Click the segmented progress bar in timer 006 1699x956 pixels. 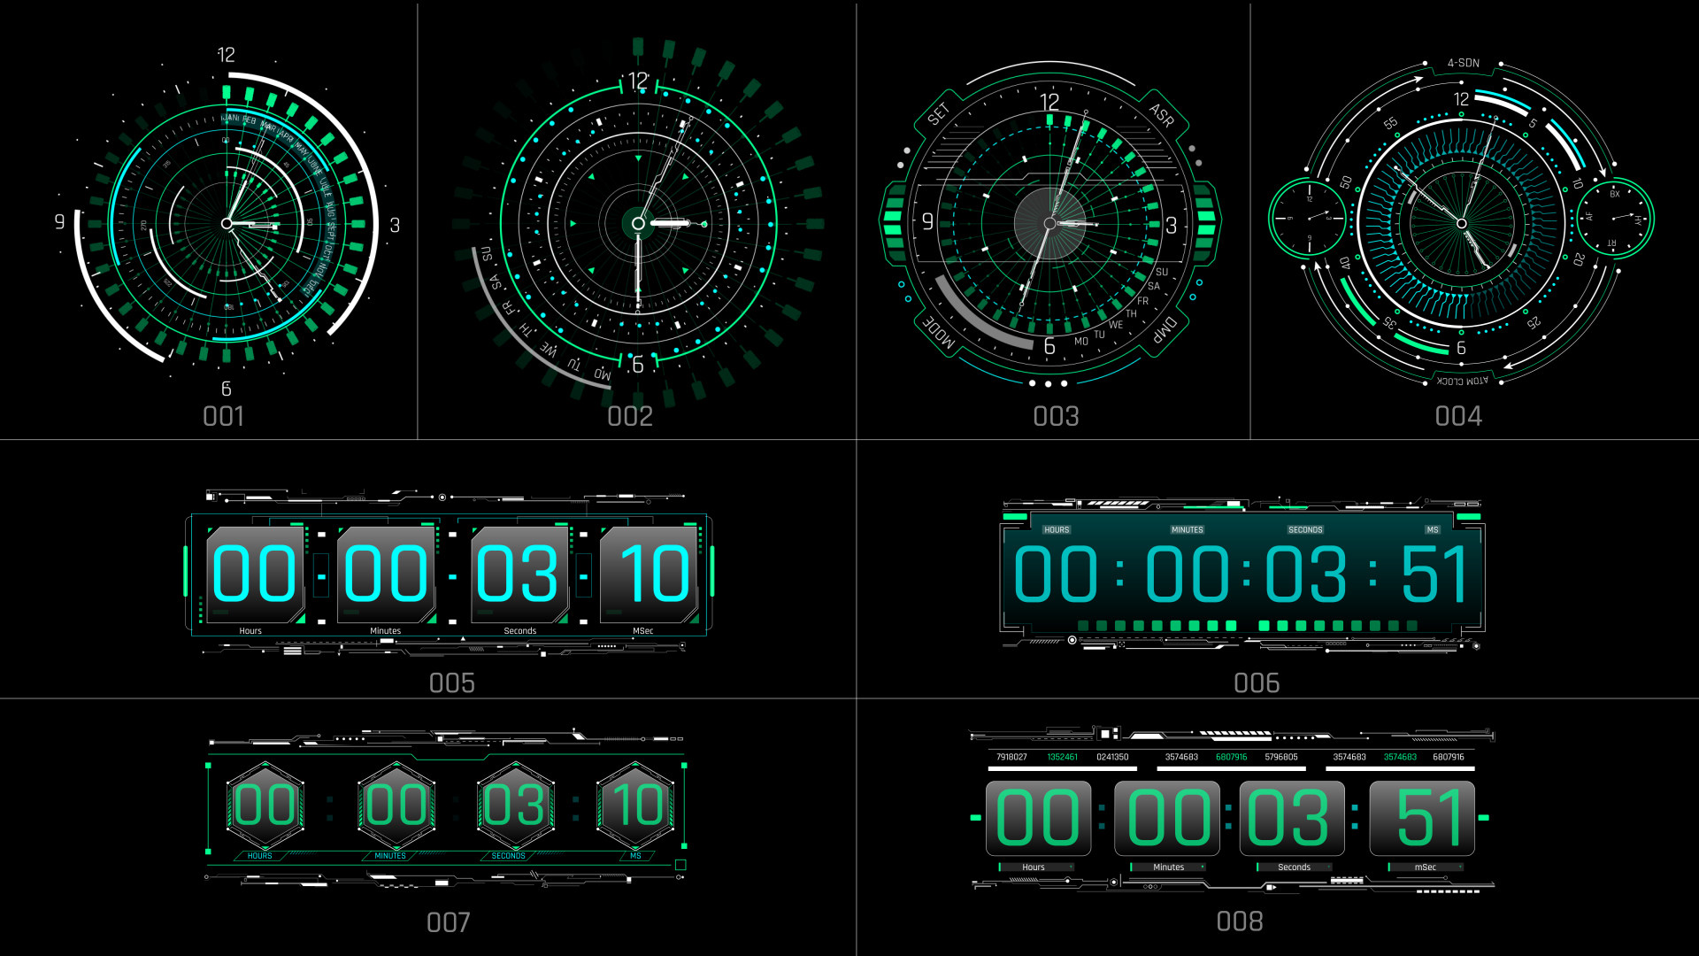[1248, 626]
